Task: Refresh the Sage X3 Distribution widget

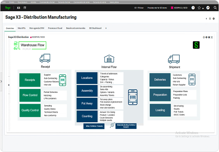Action: 204,37
